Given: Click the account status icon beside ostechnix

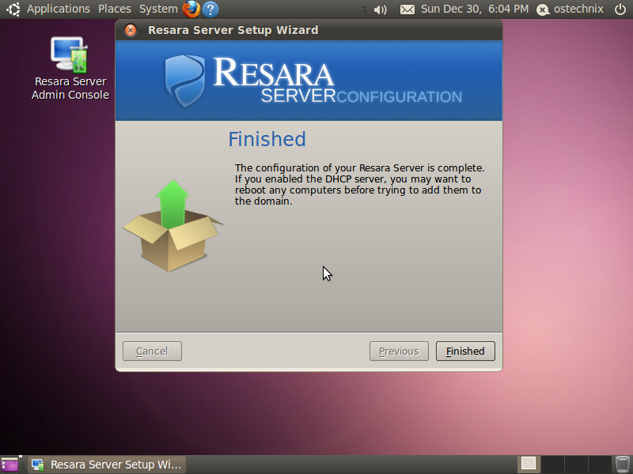Looking at the screenshot, I should [x=543, y=9].
